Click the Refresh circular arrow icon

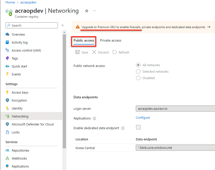pyautogui.click(x=115, y=52)
